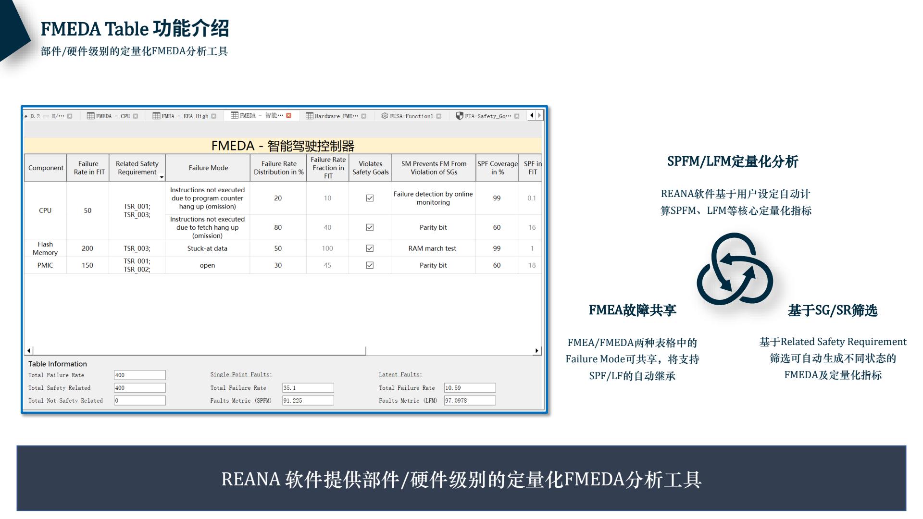Uncheck Violates Safety Goals for first CPU failure mode
The image size is (923, 519).
pyautogui.click(x=369, y=198)
